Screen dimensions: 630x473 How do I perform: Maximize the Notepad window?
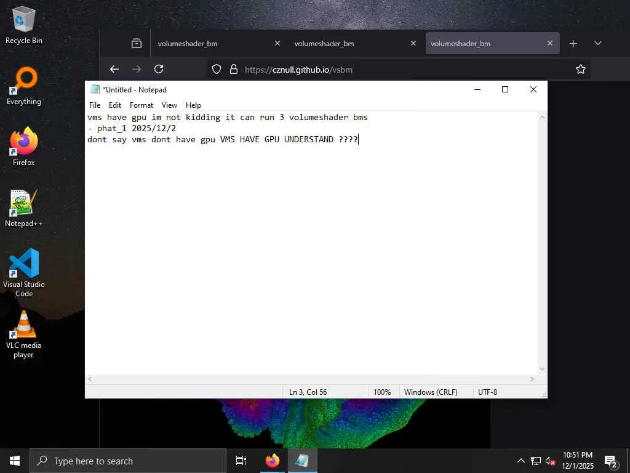pyautogui.click(x=505, y=89)
